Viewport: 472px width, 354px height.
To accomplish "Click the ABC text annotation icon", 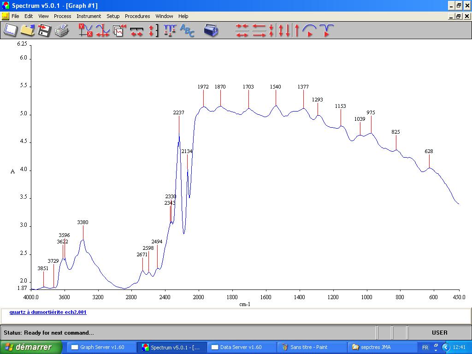I will click(x=187, y=30).
